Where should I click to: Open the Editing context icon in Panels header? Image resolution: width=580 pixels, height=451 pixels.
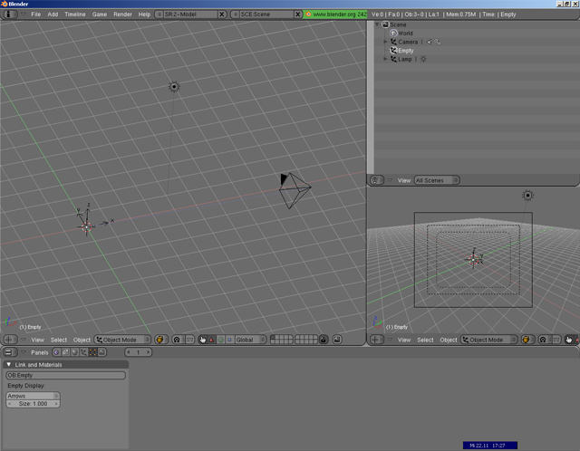pyautogui.click(x=92, y=352)
